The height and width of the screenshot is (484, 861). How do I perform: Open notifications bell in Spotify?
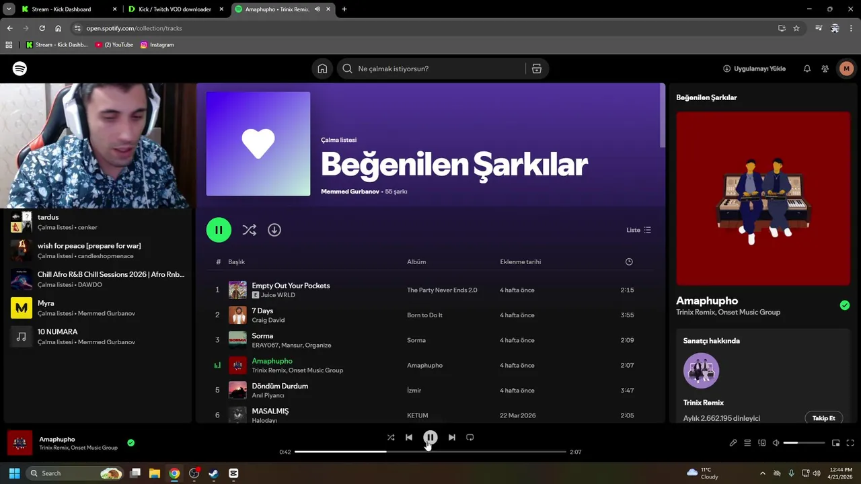point(807,69)
